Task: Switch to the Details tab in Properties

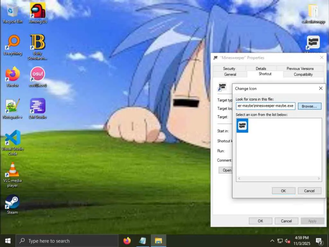Action: (261, 69)
